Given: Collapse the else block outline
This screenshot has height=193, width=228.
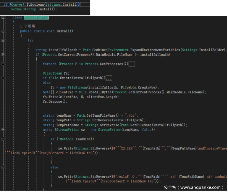Looking at the screenshot, I should [x=3, y=167].
